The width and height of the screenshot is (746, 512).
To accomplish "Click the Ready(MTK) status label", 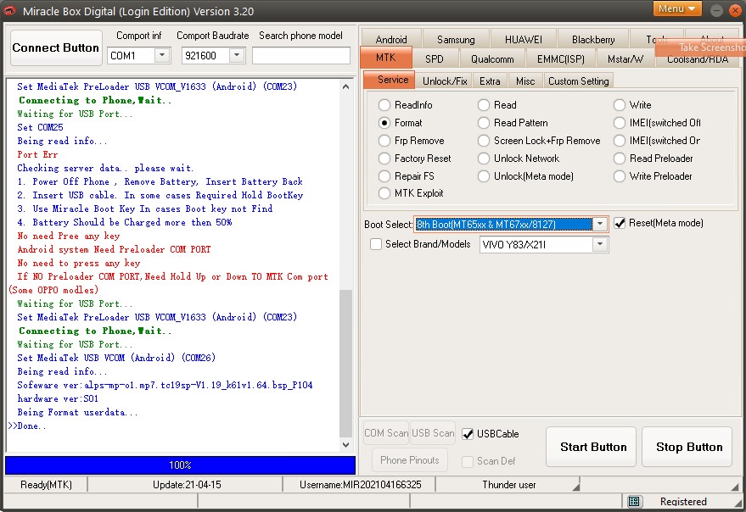I will [46, 484].
